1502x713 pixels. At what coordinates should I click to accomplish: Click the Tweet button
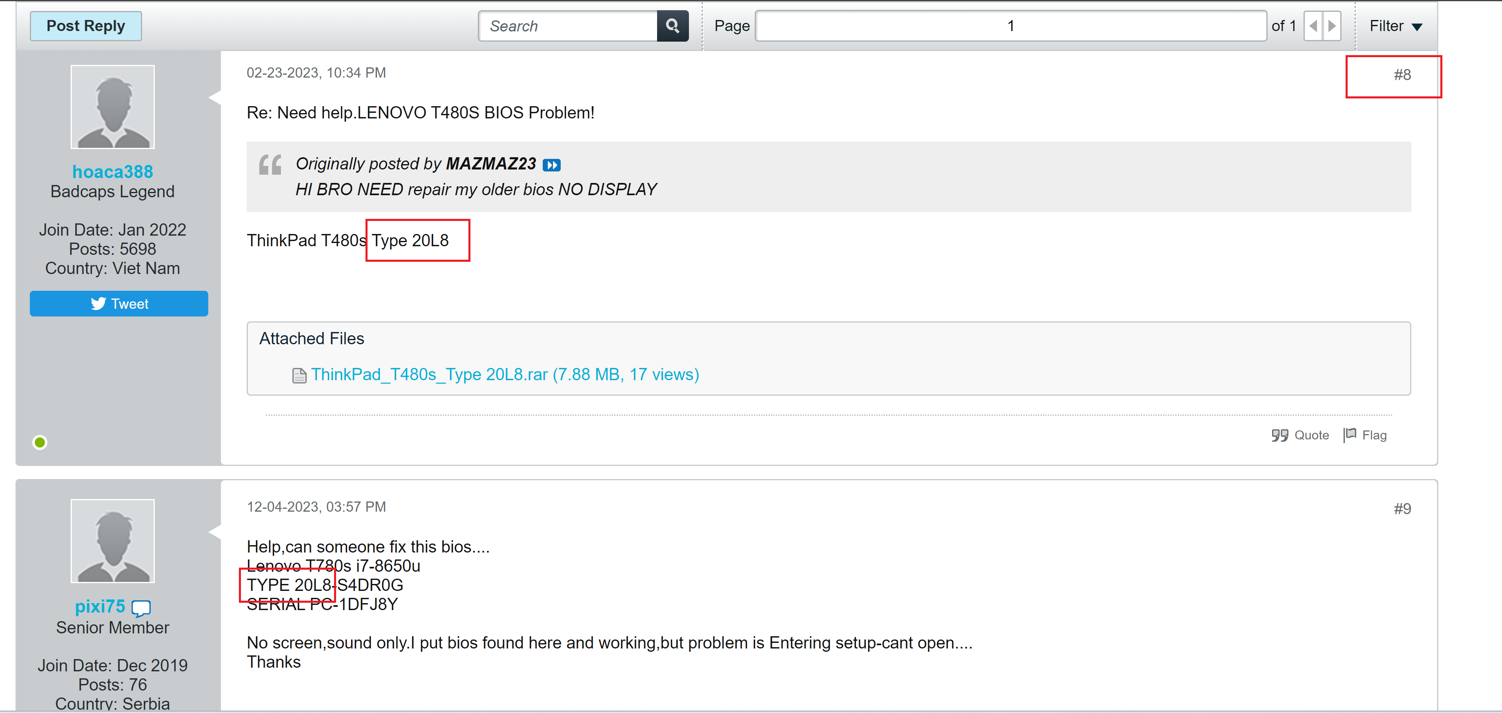click(119, 304)
